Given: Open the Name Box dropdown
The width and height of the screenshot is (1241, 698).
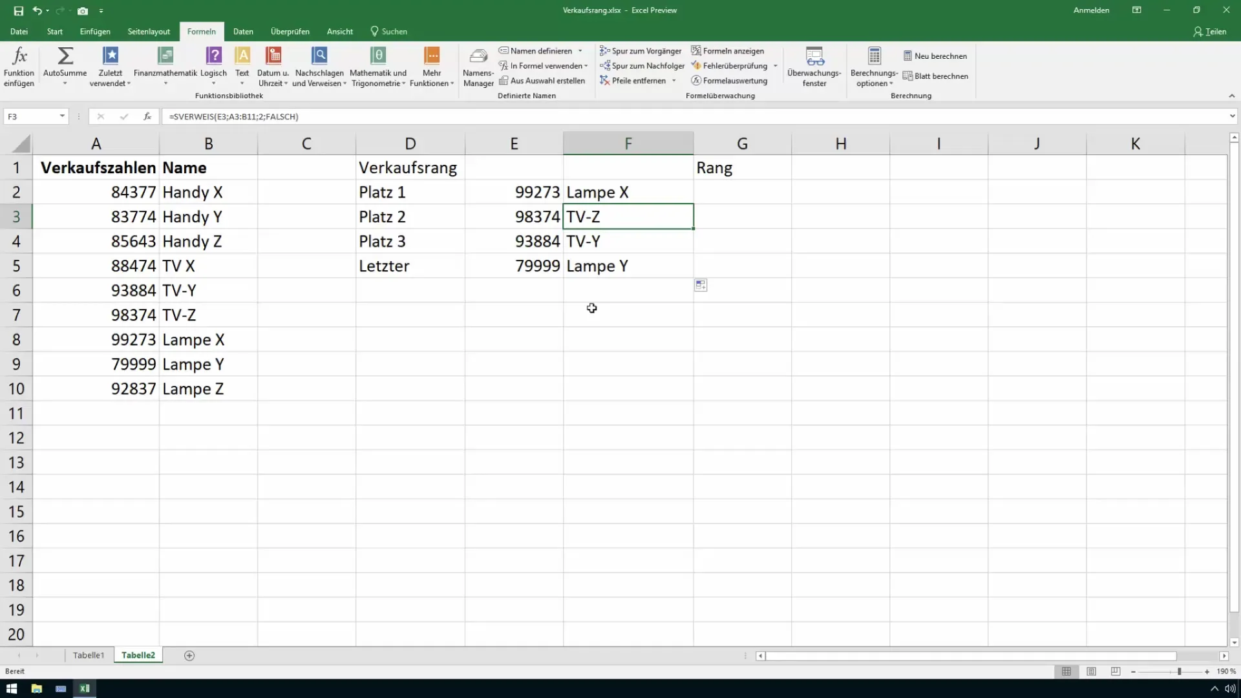Looking at the screenshot, I should point(62,116).
